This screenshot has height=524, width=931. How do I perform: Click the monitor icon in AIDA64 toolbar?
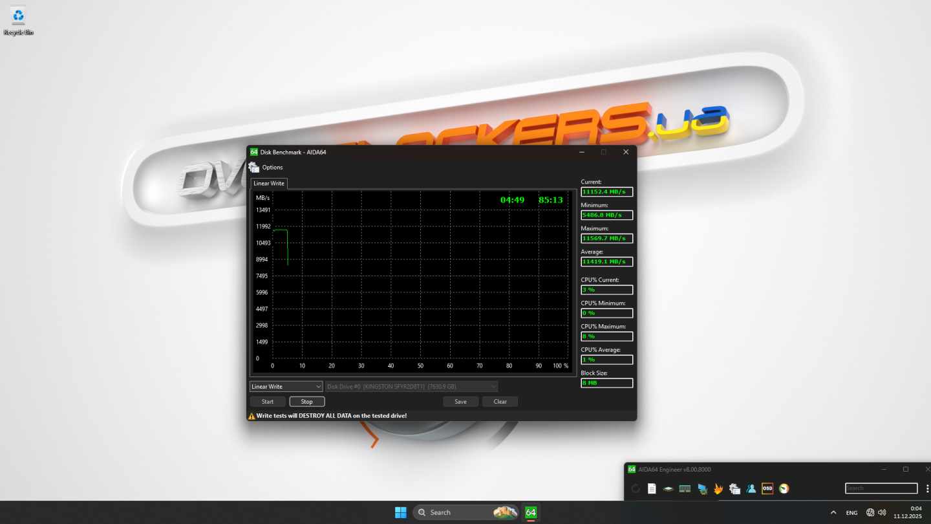pyautogui.click(x=702, y=488)
